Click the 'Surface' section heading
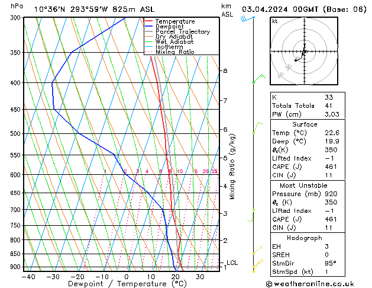 pyautogui.click(x=305, y=124)
